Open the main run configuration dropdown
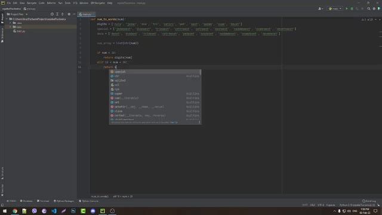 click(335, 8)
